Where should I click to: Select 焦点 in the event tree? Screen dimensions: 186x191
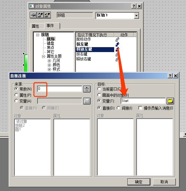50,47
